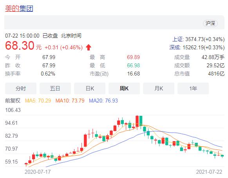Click the first red candle at chart start
Image resolution: width=228 pixels, height=178 pixels.
pos(26,164)
